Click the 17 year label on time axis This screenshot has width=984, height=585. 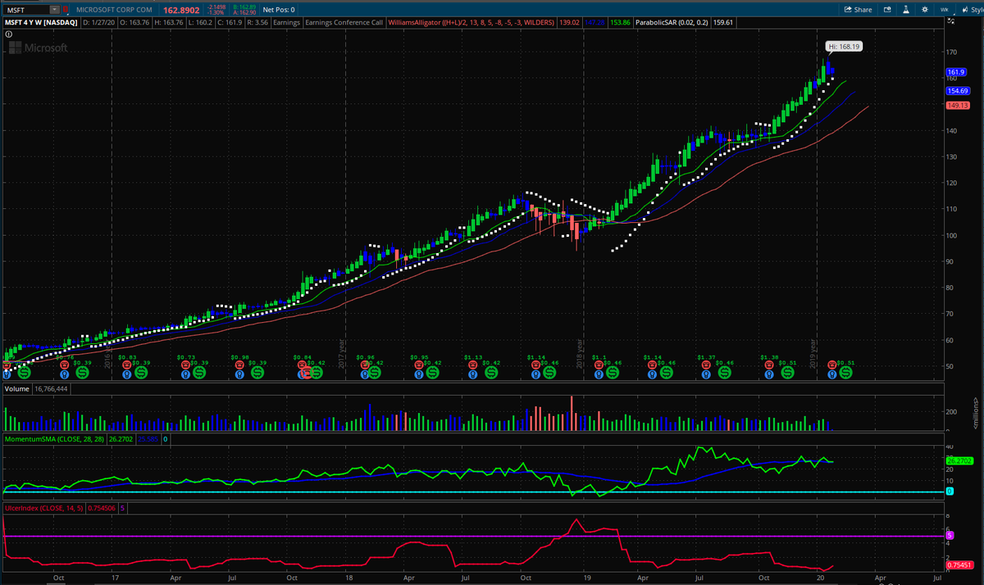click(115, 578)
